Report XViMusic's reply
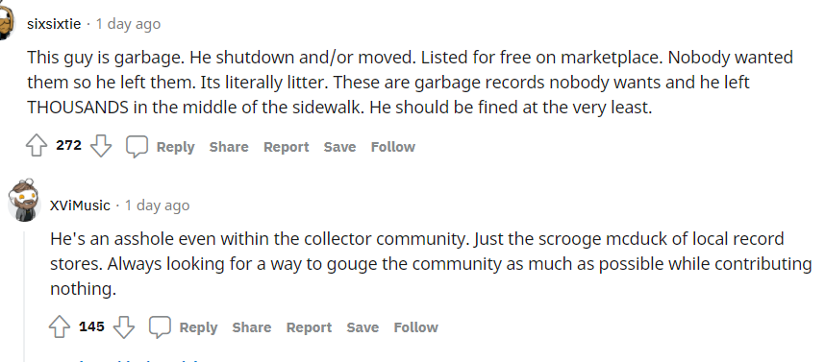 pyautogui.click(x=310, y=327)
